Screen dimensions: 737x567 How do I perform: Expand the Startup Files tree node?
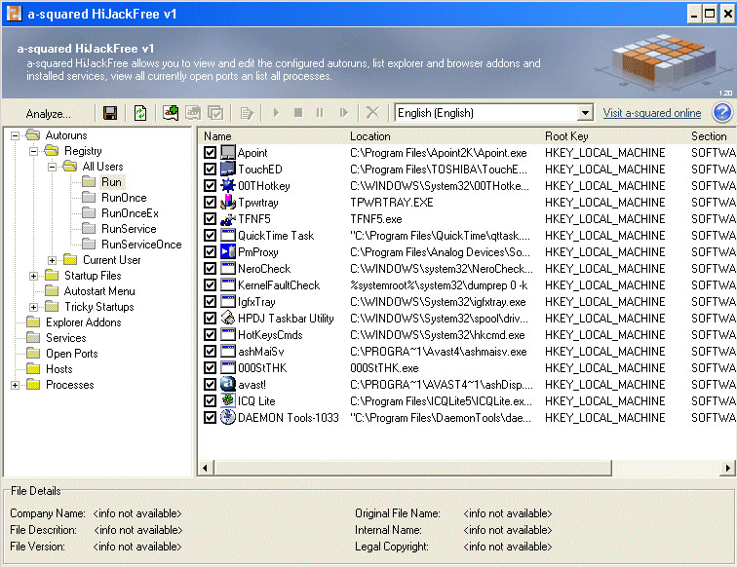pos(33,276)
